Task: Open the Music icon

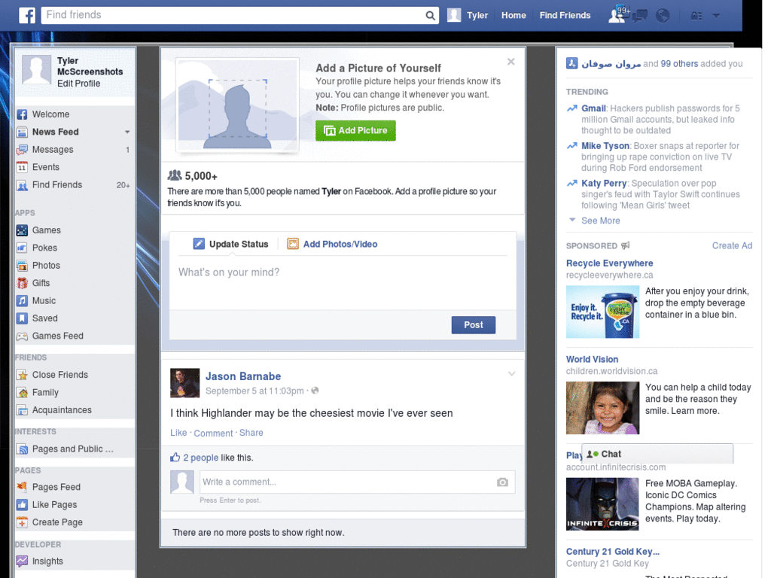Action: pyautogui.click(x=22, y=301)
